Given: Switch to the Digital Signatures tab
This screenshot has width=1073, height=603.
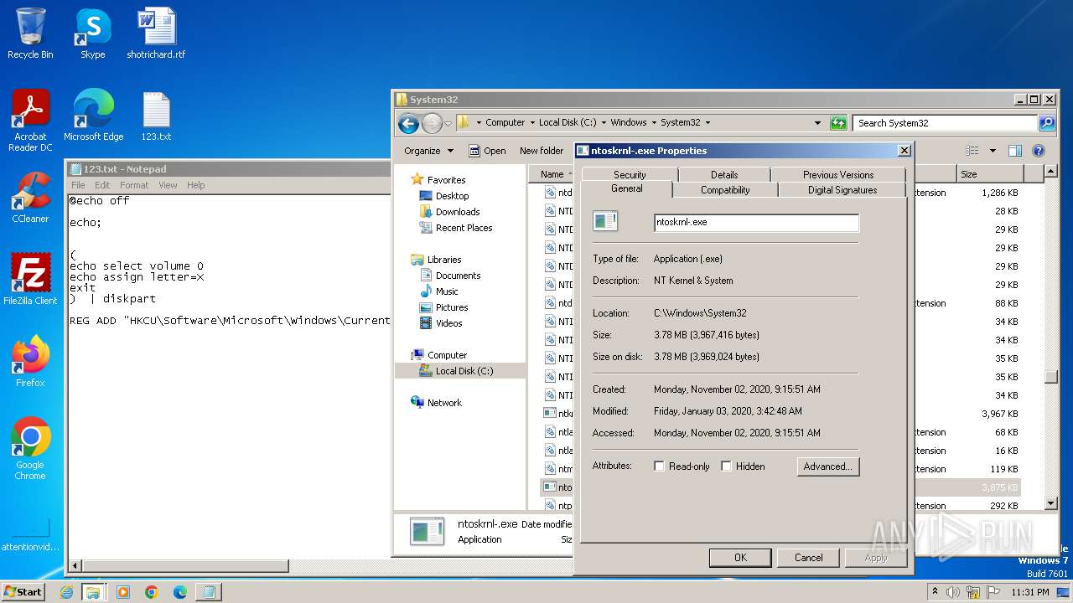Looking at the screenshot, I should click(842, 190).
